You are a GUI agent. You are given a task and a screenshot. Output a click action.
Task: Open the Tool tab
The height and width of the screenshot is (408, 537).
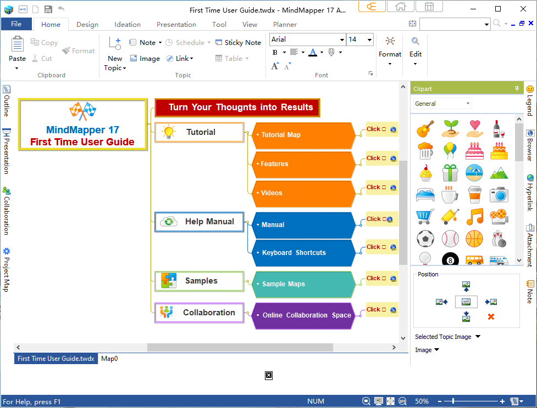point(219,24)
